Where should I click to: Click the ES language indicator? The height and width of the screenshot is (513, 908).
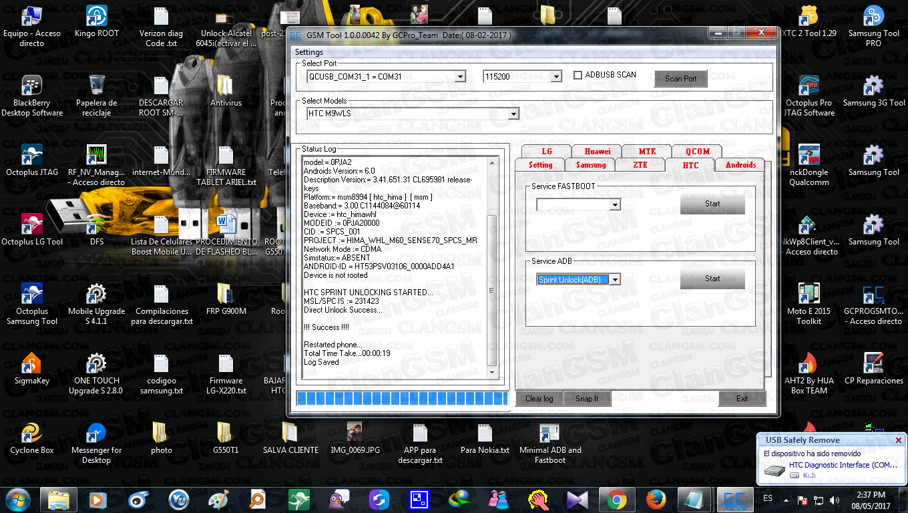(x=768, y=499)
